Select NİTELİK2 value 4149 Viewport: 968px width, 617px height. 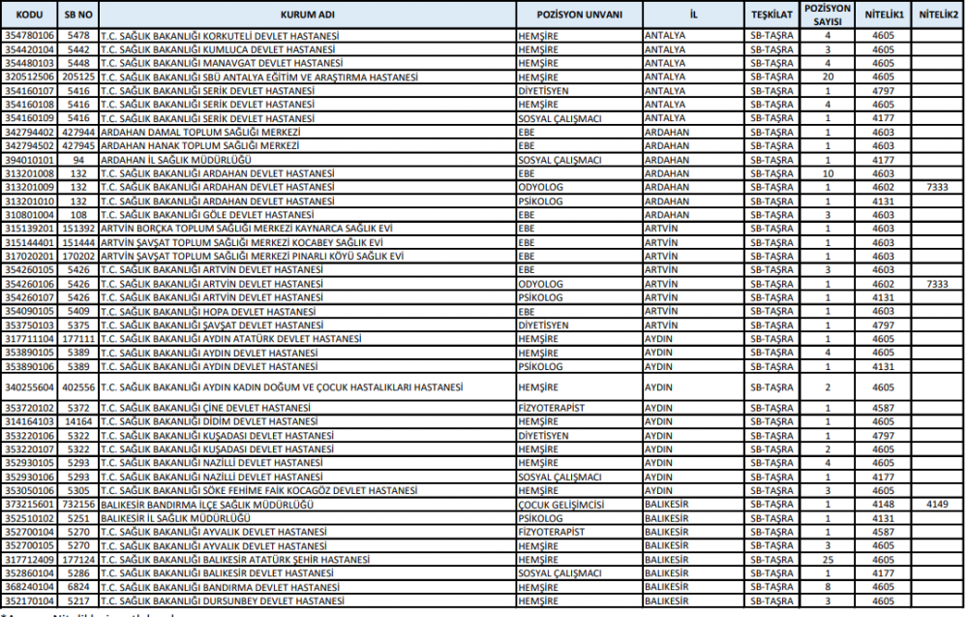pyautogui.click(x=938, y=505)
